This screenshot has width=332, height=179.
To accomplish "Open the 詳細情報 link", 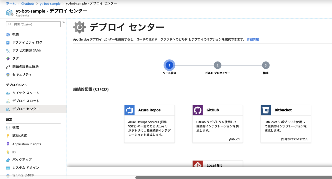I will (x=253, y=39).
